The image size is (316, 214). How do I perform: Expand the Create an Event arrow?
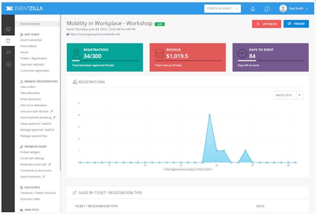coord(238,9)
